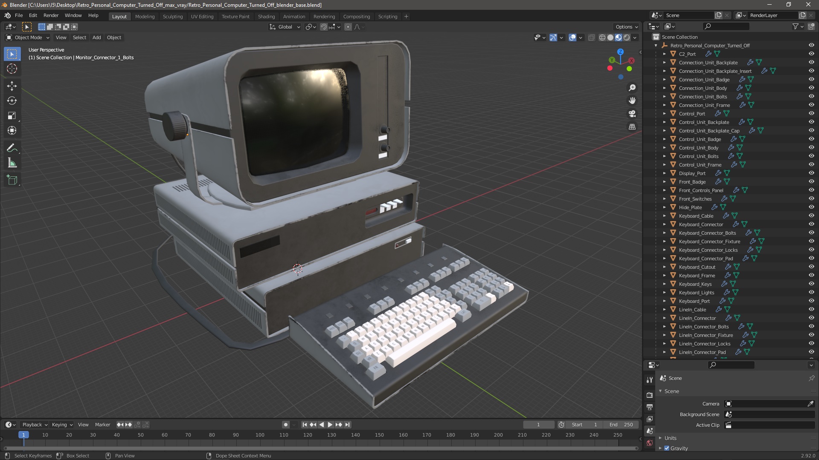This screenshot has height=460, width=819.
Task: Collapse Retro_Personal_Computer_Turned_Off collection
Action: click(656, 46)
